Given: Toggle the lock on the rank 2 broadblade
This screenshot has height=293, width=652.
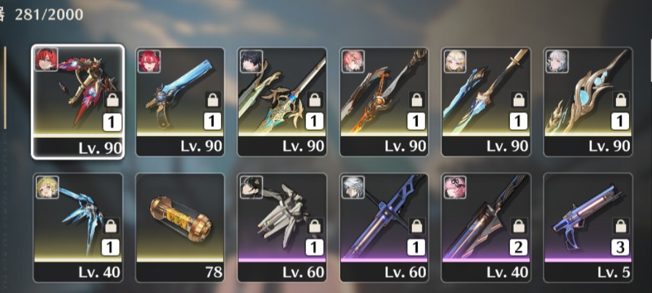Looking at the screenshot, I should 519,226.
